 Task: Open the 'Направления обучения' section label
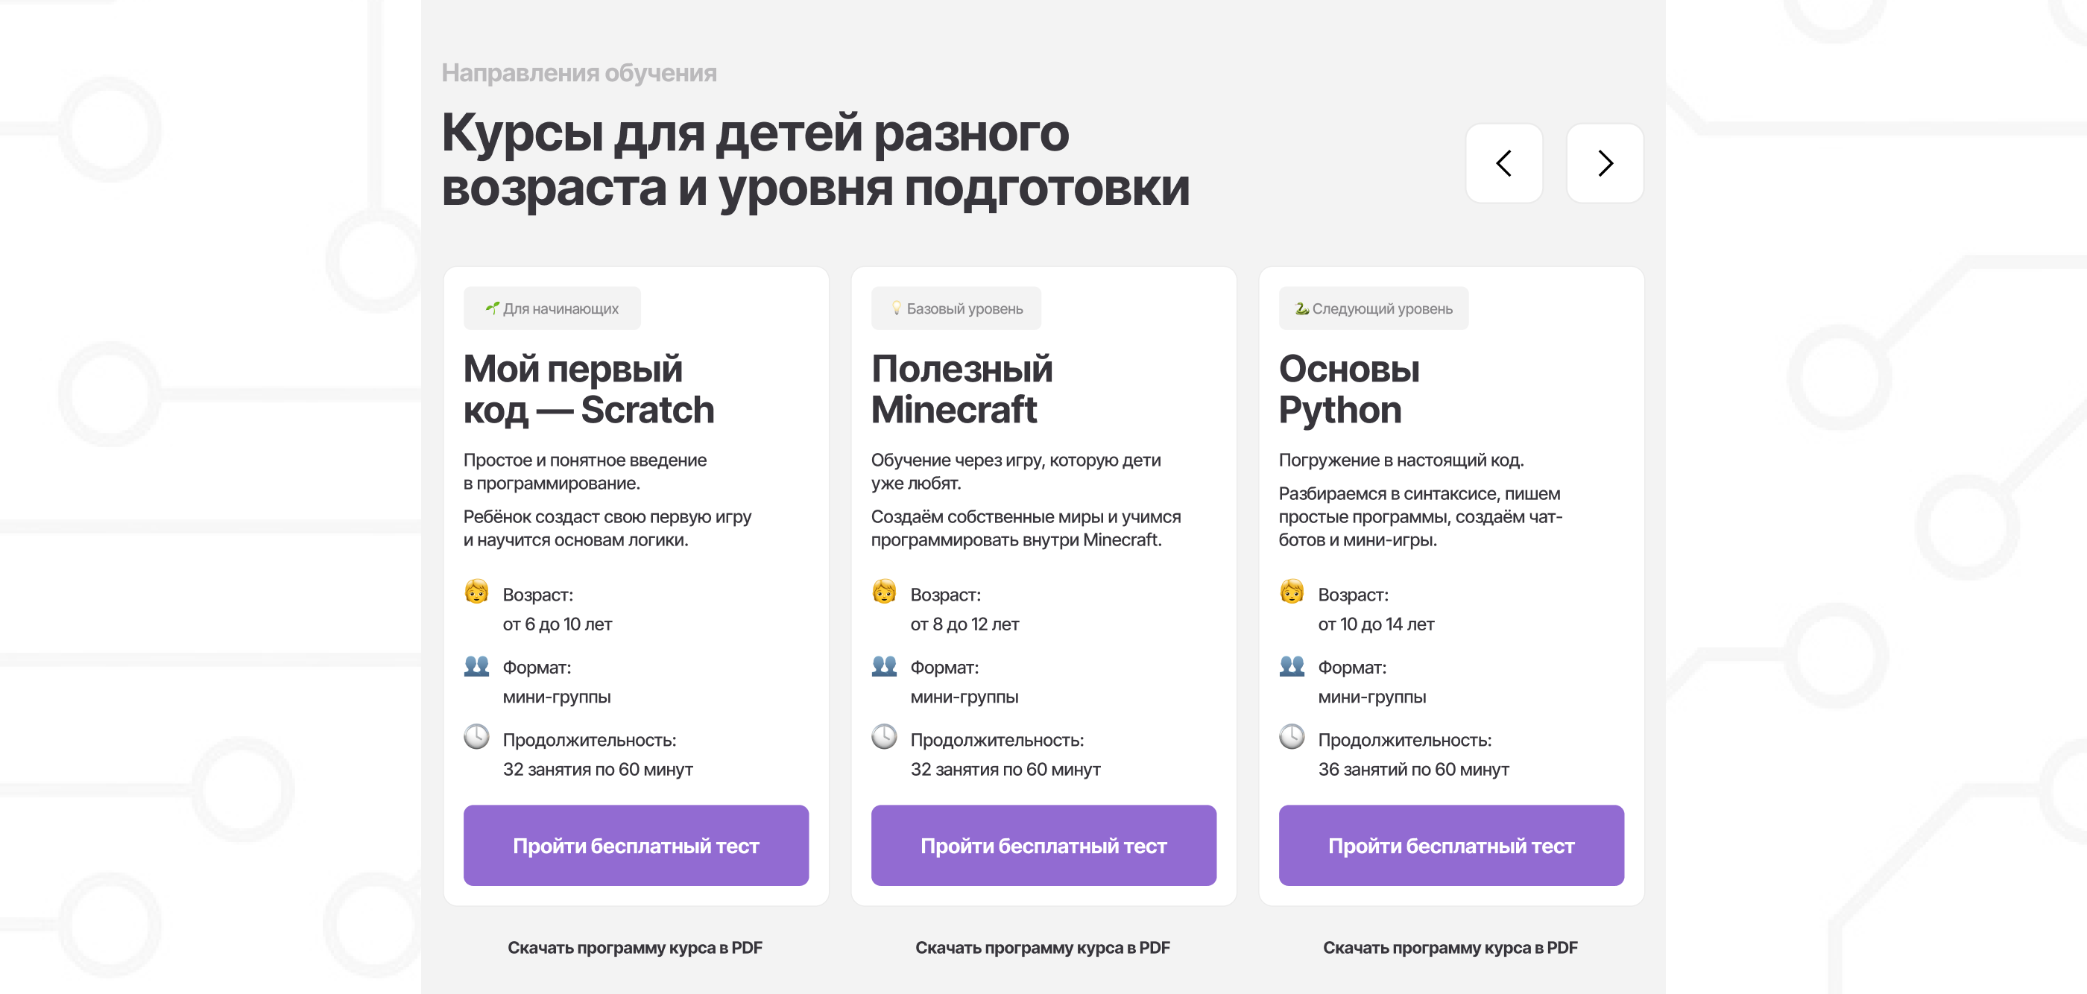point(580,72)
